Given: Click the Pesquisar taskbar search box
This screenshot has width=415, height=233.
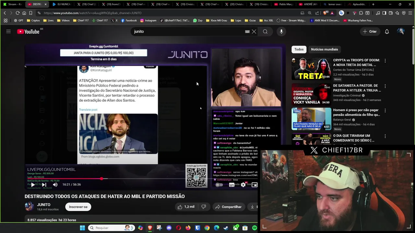Looking at the screenshot, I should pos(111,228).
